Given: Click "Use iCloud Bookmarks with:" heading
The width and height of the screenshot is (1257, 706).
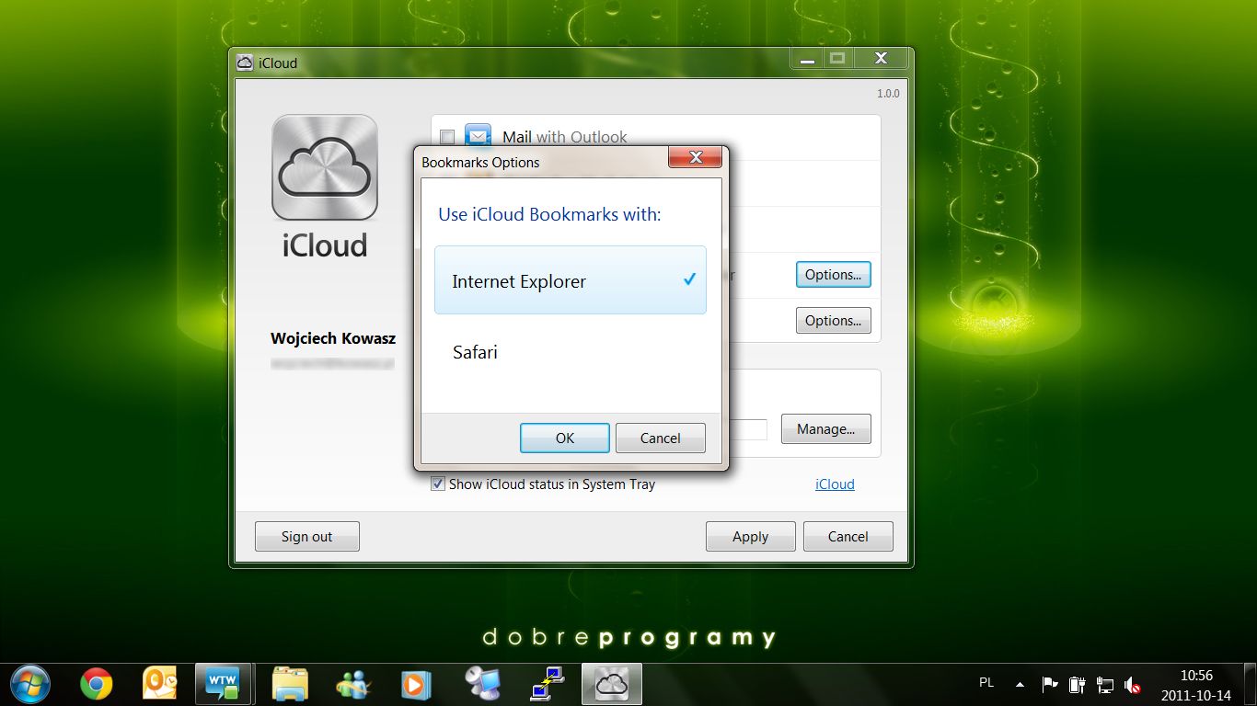Looking at the screenshot, I should pyautogui.click(x=549, y=214).
